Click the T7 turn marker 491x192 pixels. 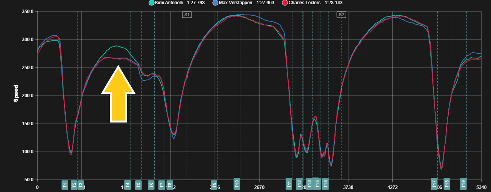click(162, 185)
